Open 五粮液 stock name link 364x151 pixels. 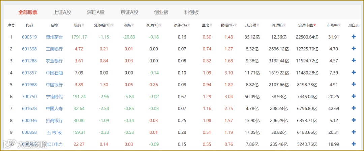click(54, 132)
